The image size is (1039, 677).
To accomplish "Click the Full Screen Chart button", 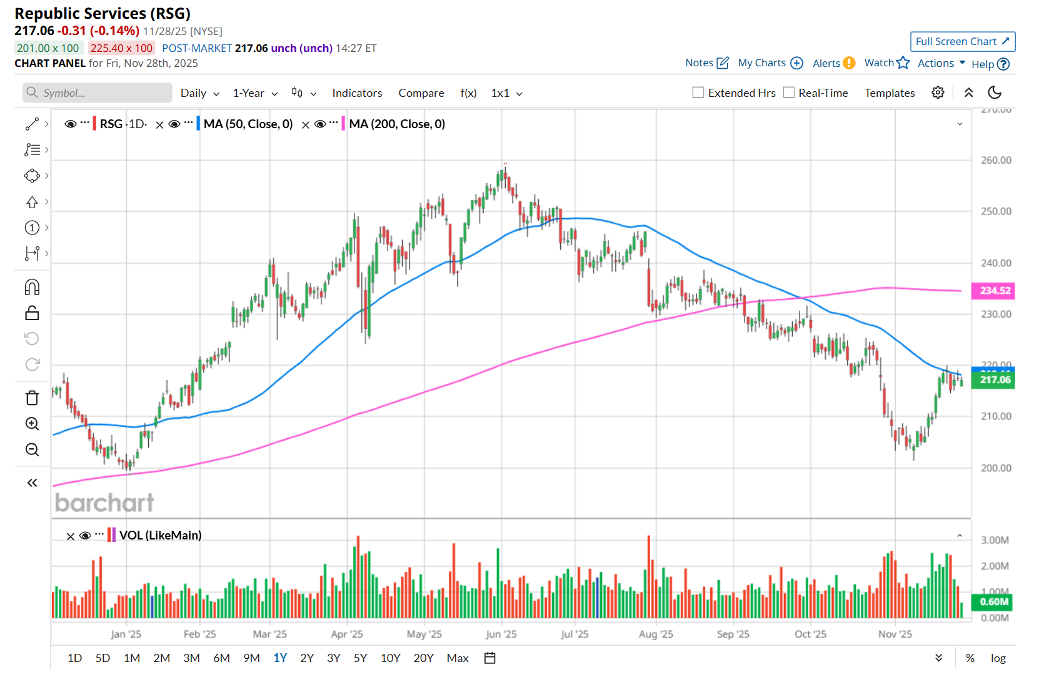I will click(x=962, y=41).
